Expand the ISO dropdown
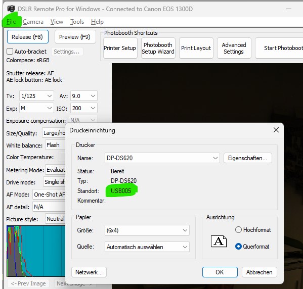303x289 pixels. click(83, 108)
